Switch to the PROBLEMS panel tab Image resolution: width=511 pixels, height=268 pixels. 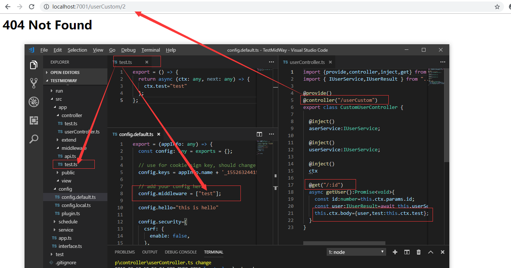coord(125,252)
